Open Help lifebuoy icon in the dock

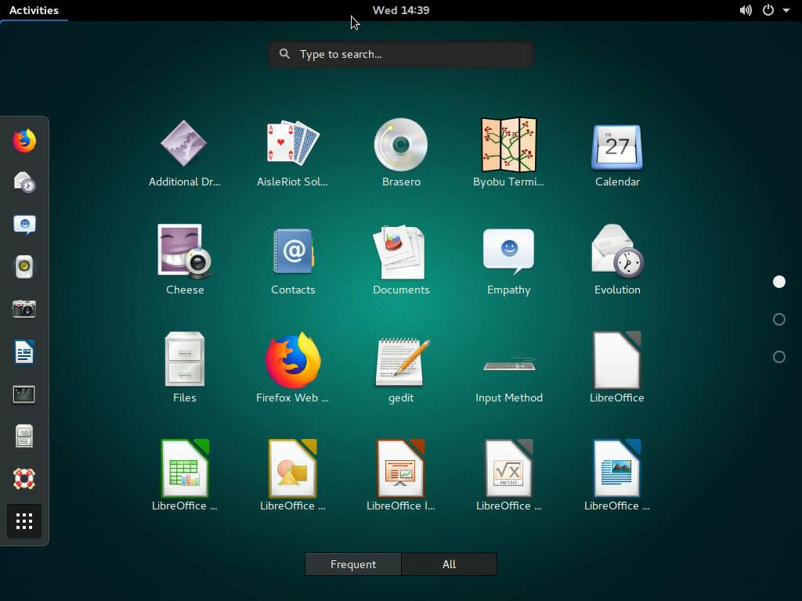tap(24, 478)
